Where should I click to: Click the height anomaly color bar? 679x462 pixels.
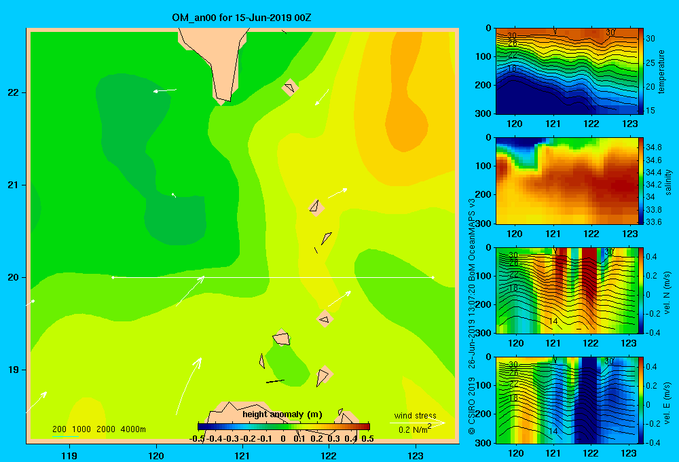click(x=284, y=427)
